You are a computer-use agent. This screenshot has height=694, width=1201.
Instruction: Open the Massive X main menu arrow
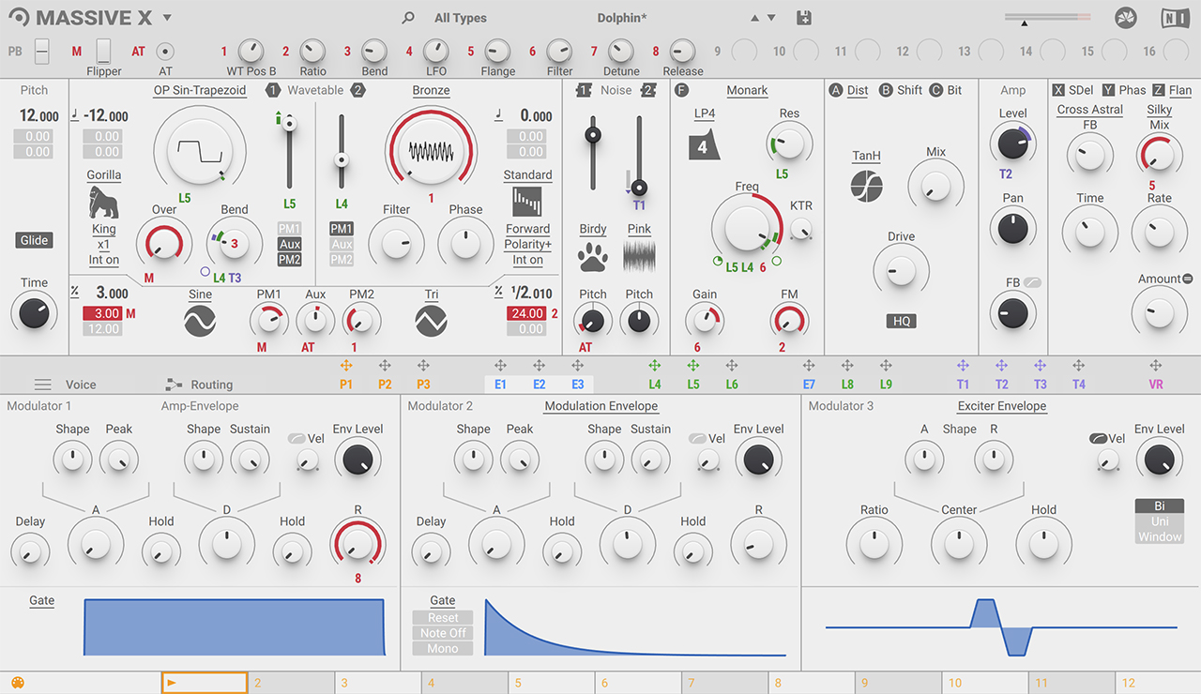[x=167, y=18]
